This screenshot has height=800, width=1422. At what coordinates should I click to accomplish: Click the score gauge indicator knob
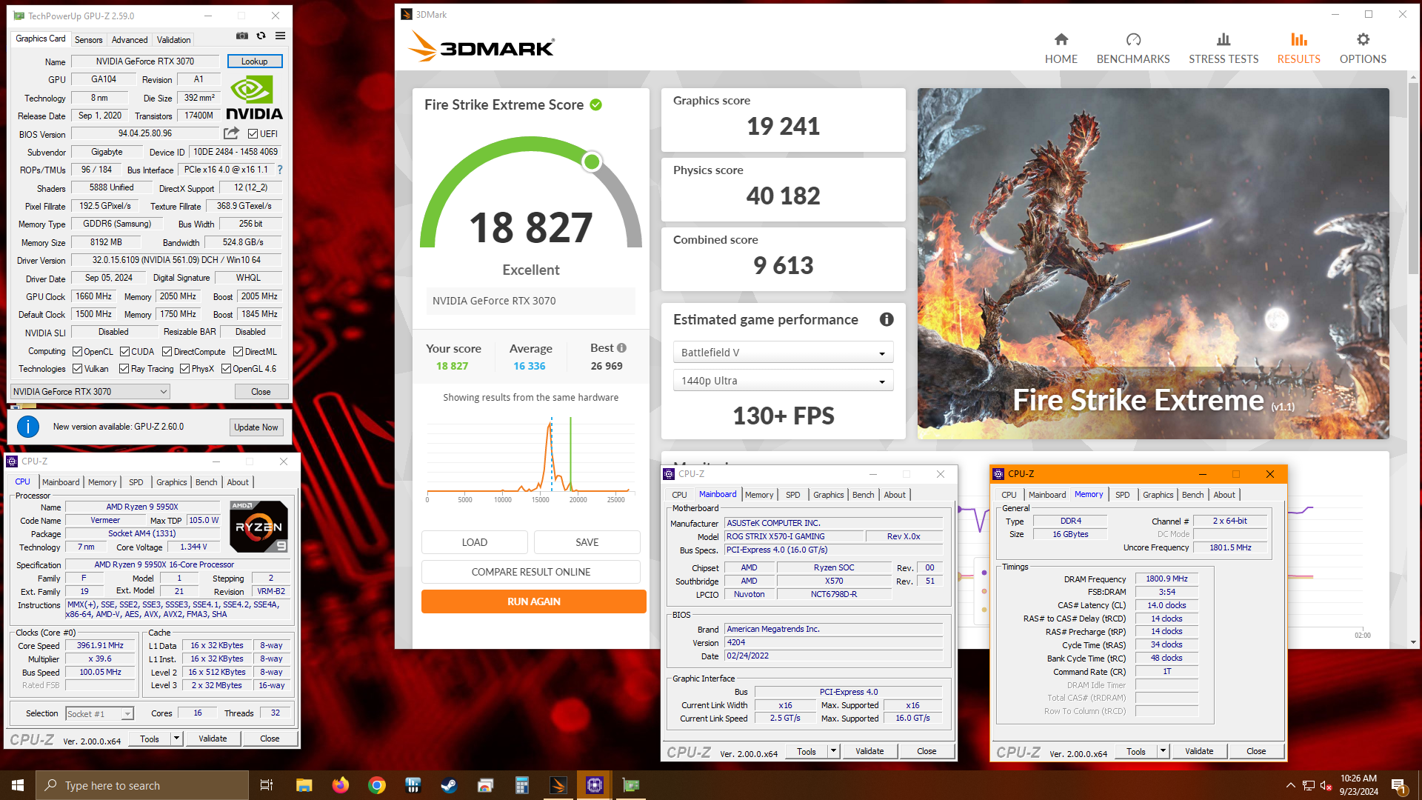(x=591, y=161)
